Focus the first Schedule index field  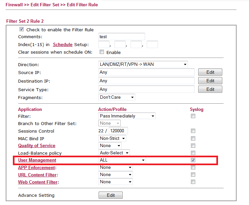coord(104,44)
